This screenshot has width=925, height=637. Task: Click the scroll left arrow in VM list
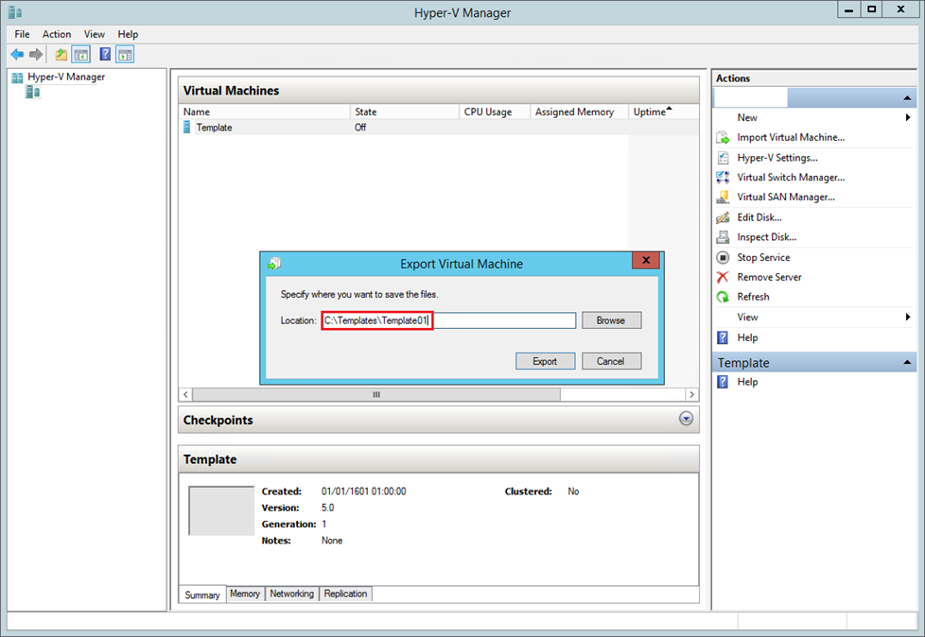[185, 394]
